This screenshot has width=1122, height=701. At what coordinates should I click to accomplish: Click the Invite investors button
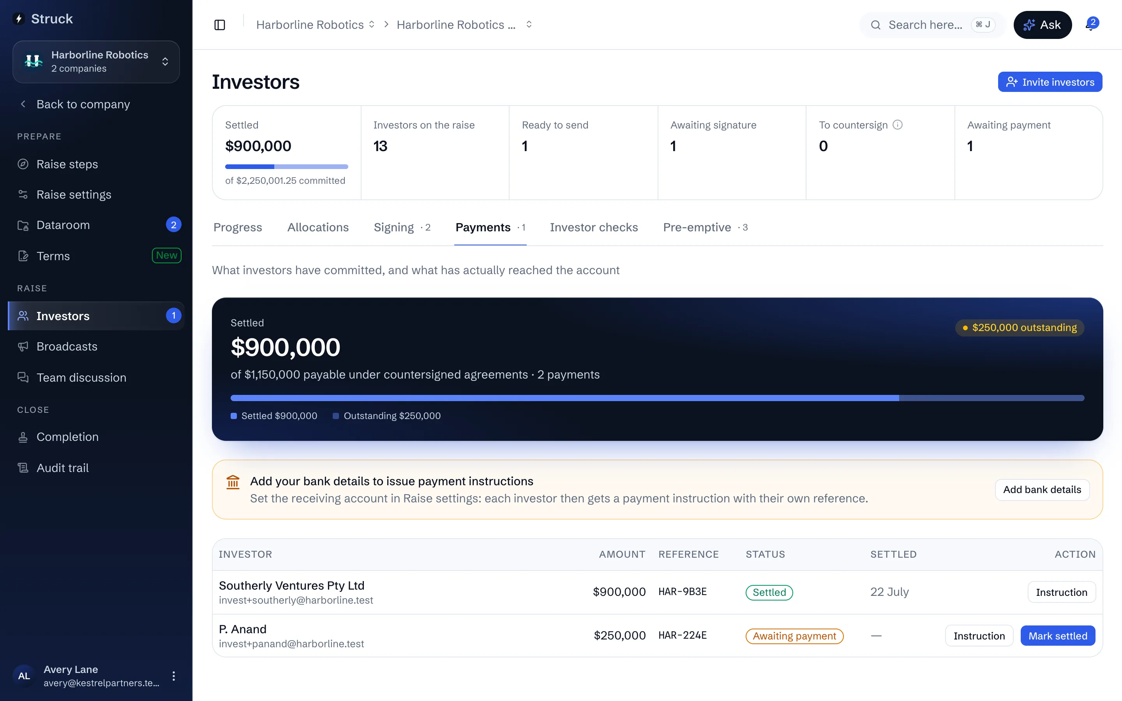(1050, 82)
